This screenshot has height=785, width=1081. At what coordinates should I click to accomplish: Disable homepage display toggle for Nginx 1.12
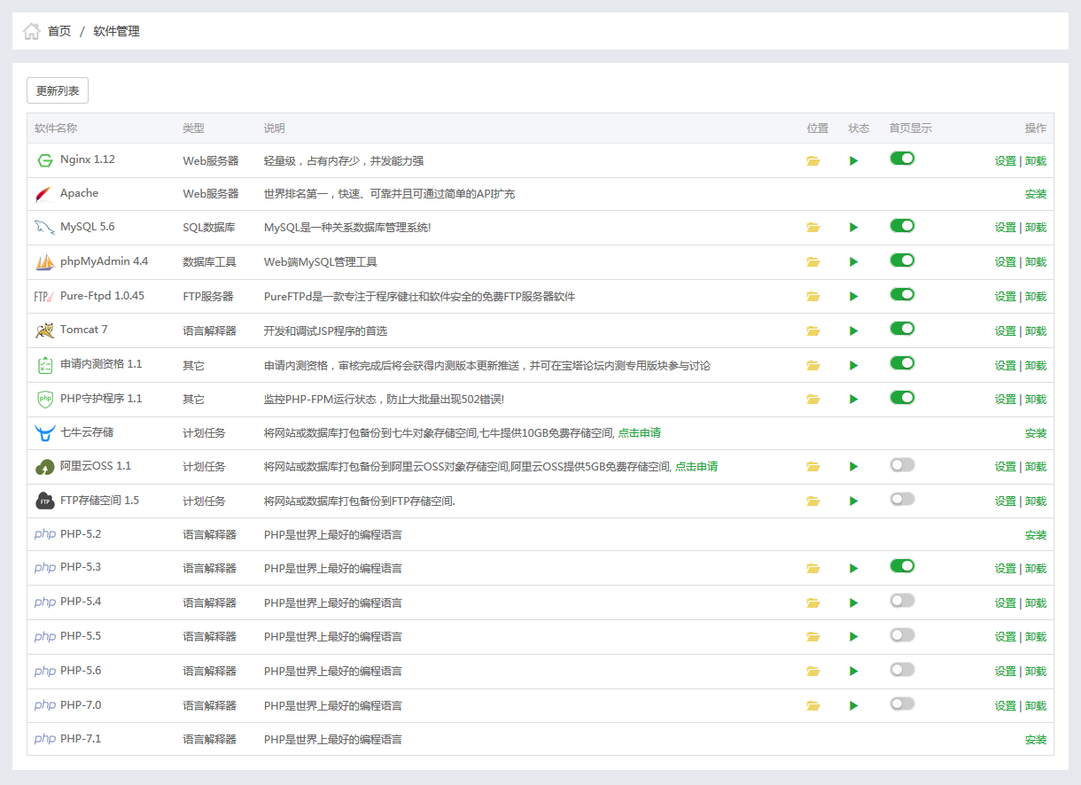[x=902, y=159]
